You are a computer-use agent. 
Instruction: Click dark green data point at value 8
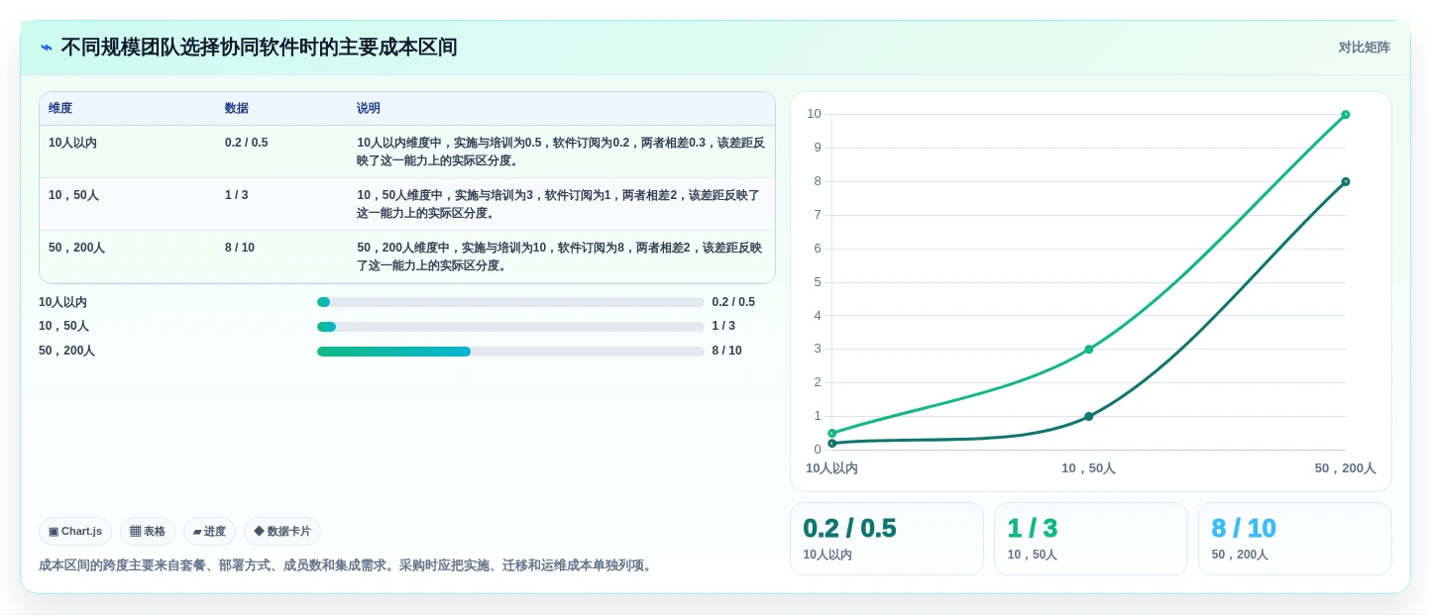coord(1346,181)
